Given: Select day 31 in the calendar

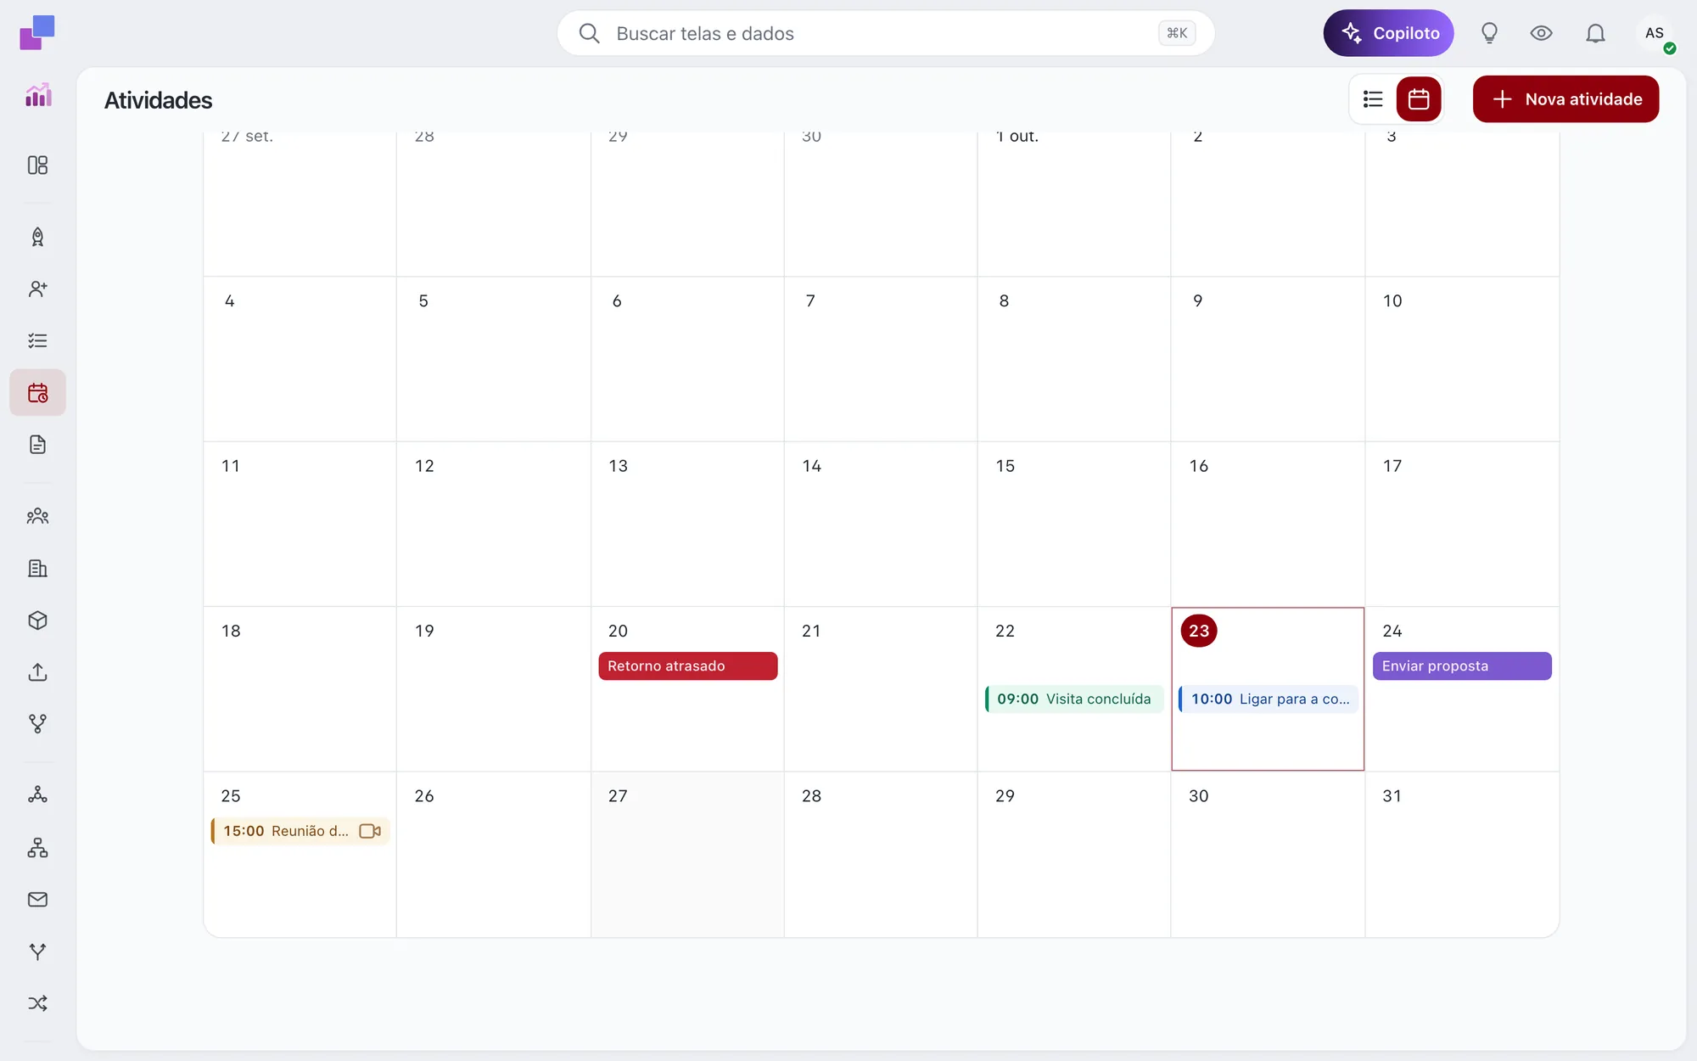Looking at the screenshot, I should 1392,796.
